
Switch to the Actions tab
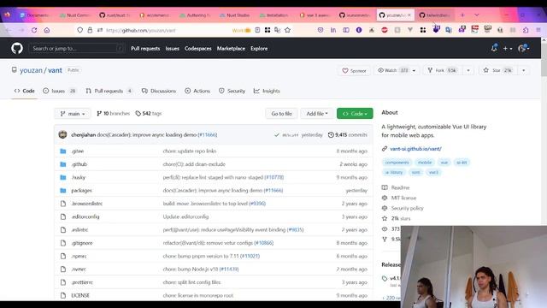(x=197, y=91)
